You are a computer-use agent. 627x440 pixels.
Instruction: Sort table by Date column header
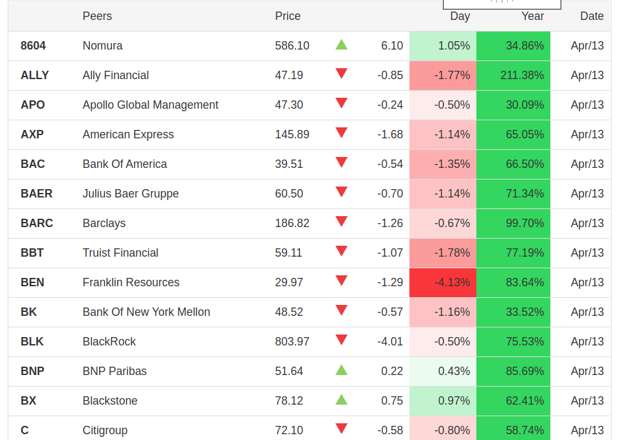pyautogui.click(x=592, y=16)
